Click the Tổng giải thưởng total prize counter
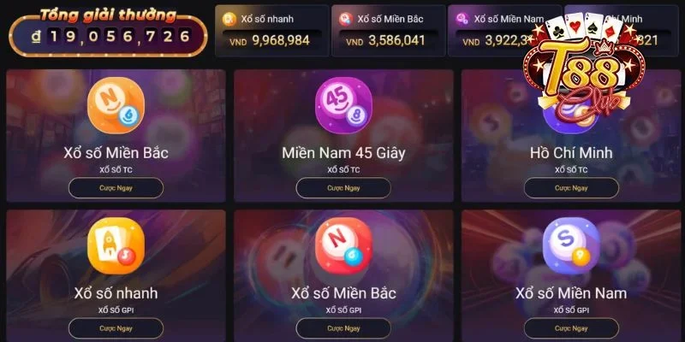The height and width of the screenshot is (342, 685). [108, 32]
